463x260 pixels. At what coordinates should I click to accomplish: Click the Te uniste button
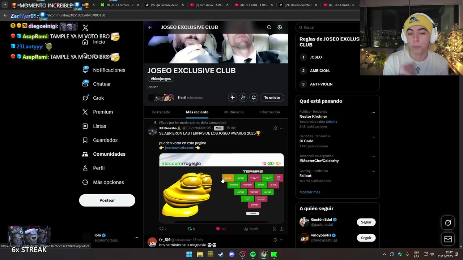tap(272, 97)
